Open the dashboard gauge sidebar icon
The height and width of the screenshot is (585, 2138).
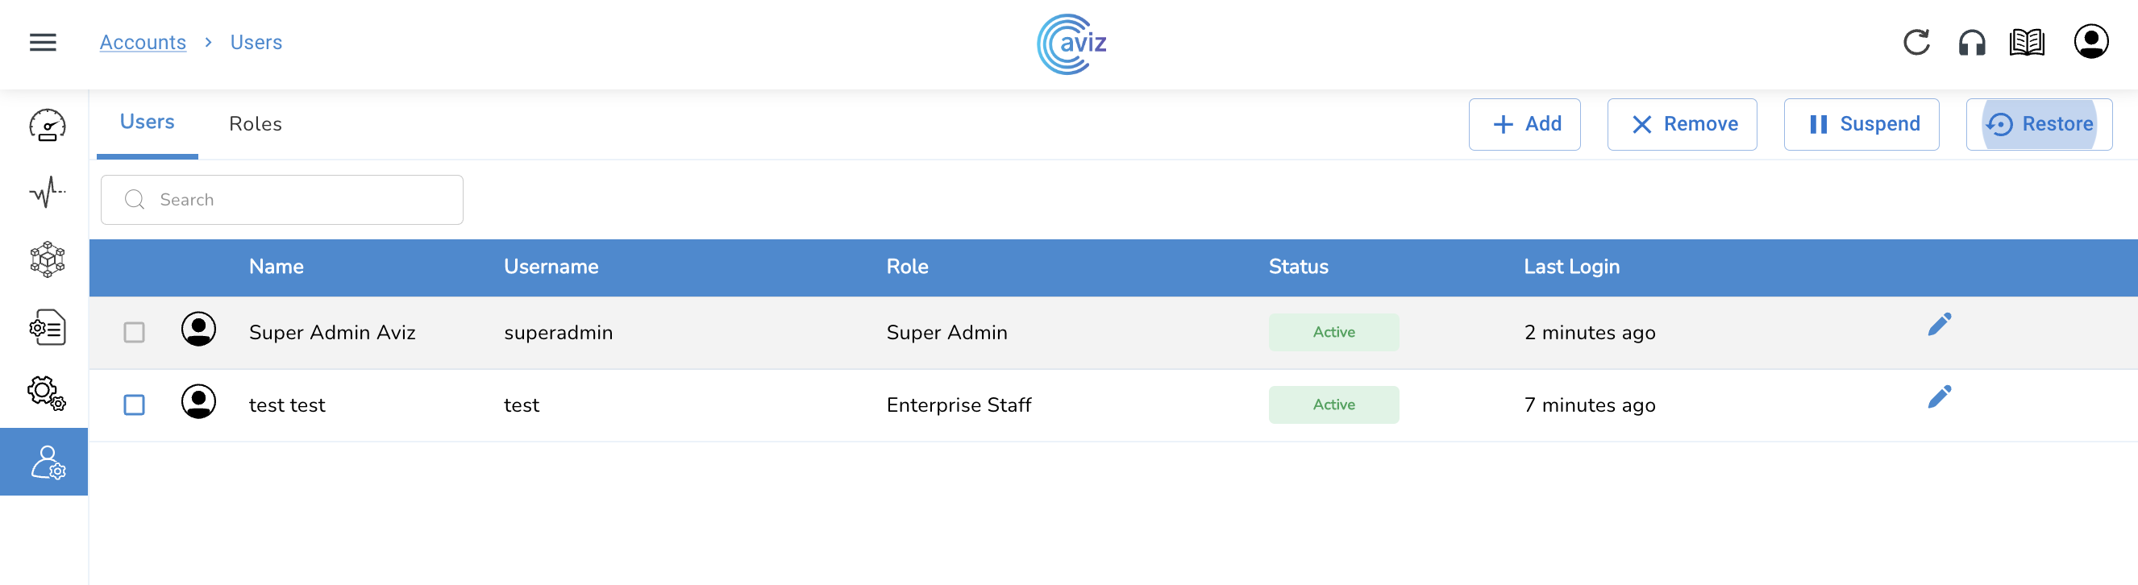point(48,125)
